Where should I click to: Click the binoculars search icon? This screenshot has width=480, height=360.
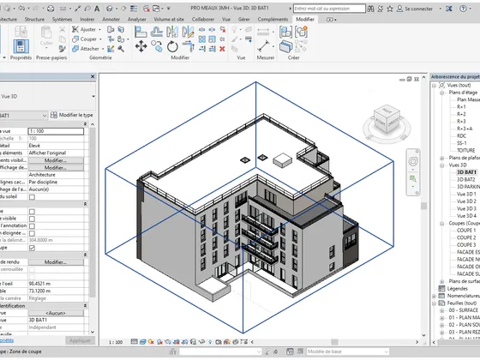370,9
